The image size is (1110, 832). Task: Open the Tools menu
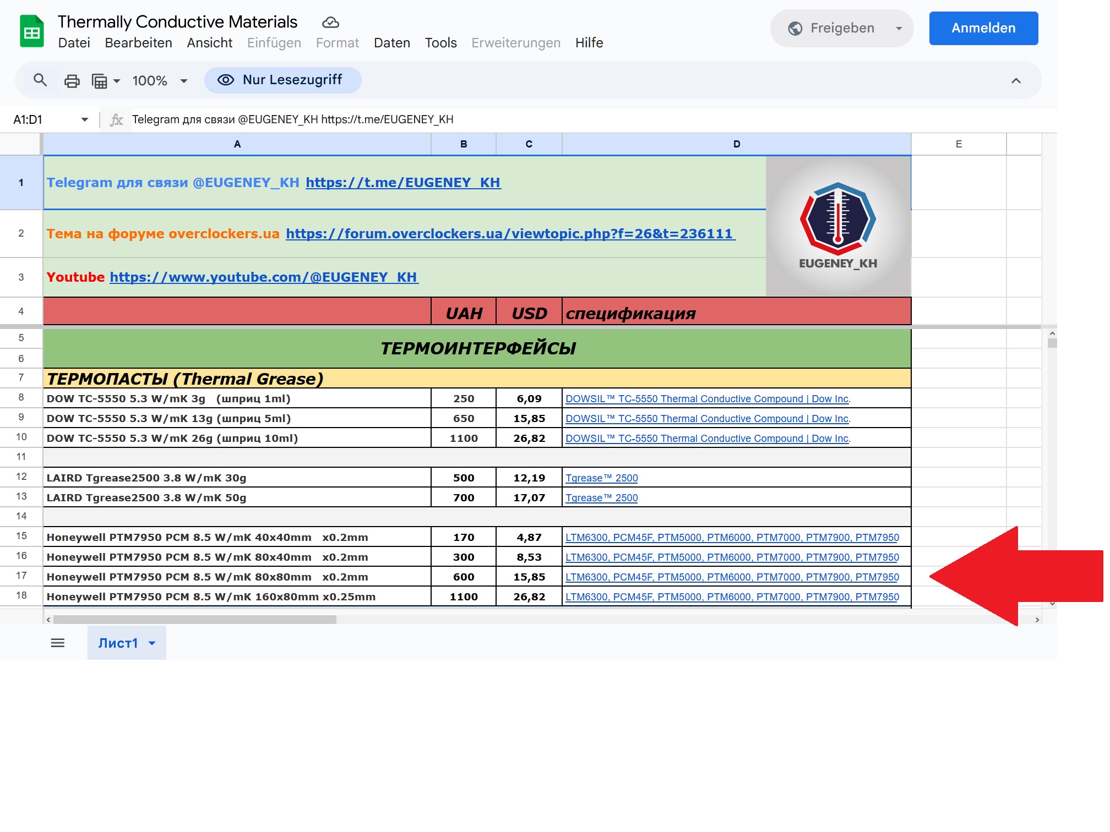[x=440, y=43]
